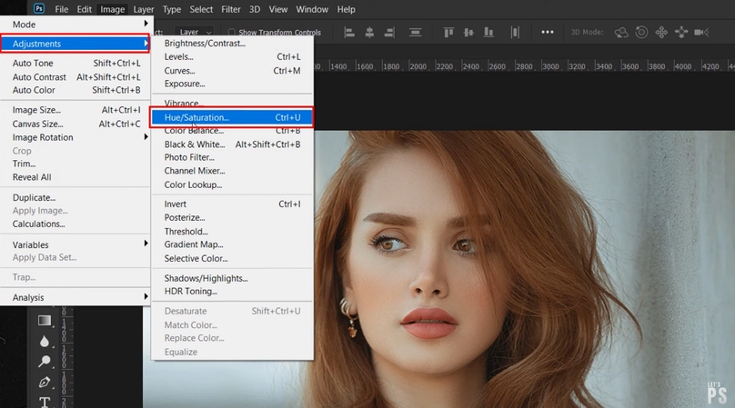Open the Layer auto-select dropdown
The height and width of the screenshot is (408, 735).
click(195, 32)
